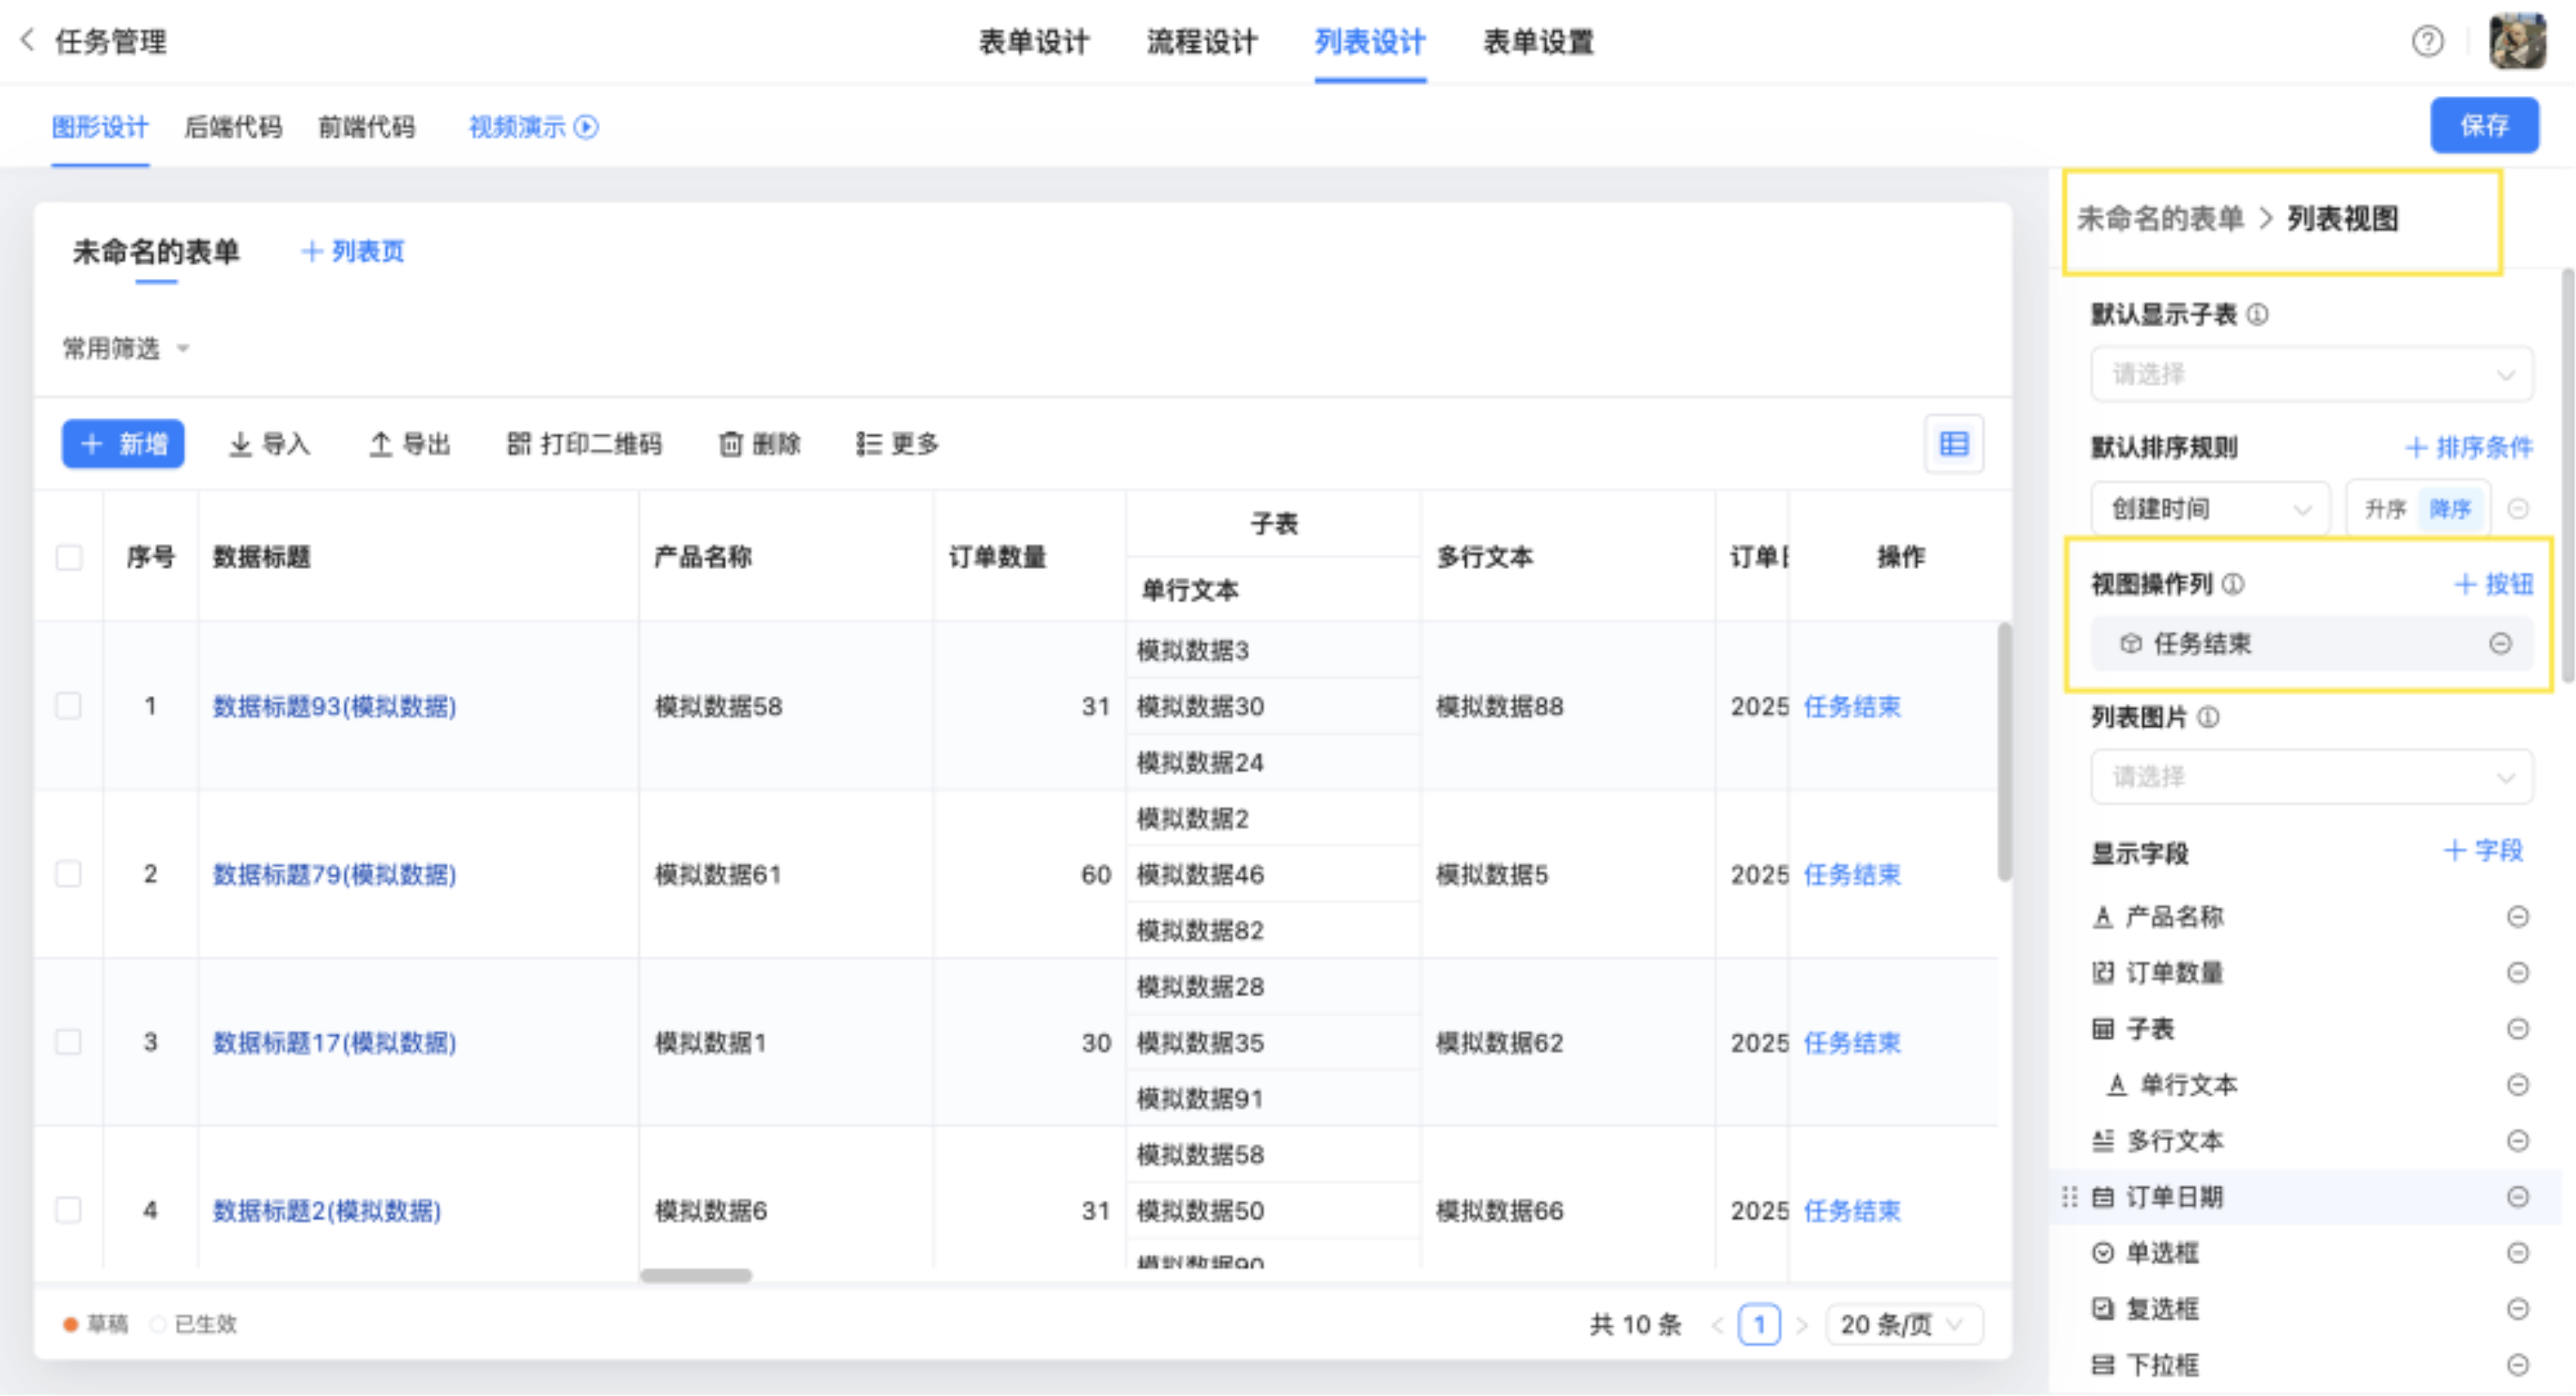Open the 20 条/页 page size selector
Viewport: 2576px width, 1396px height.
pyautogui.click(x=1903, y=1325)
